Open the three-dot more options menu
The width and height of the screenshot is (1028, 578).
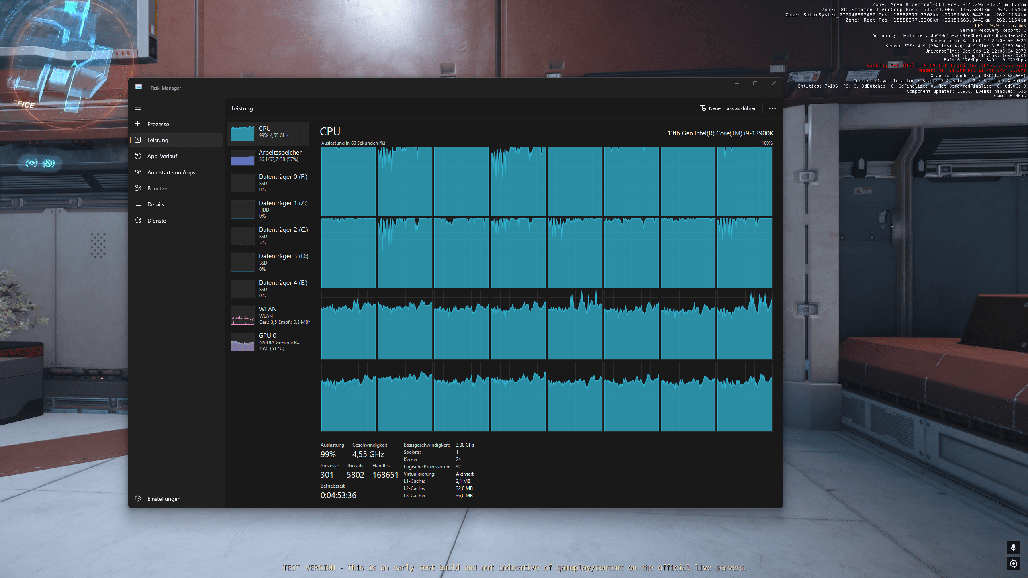click(772, 108)
